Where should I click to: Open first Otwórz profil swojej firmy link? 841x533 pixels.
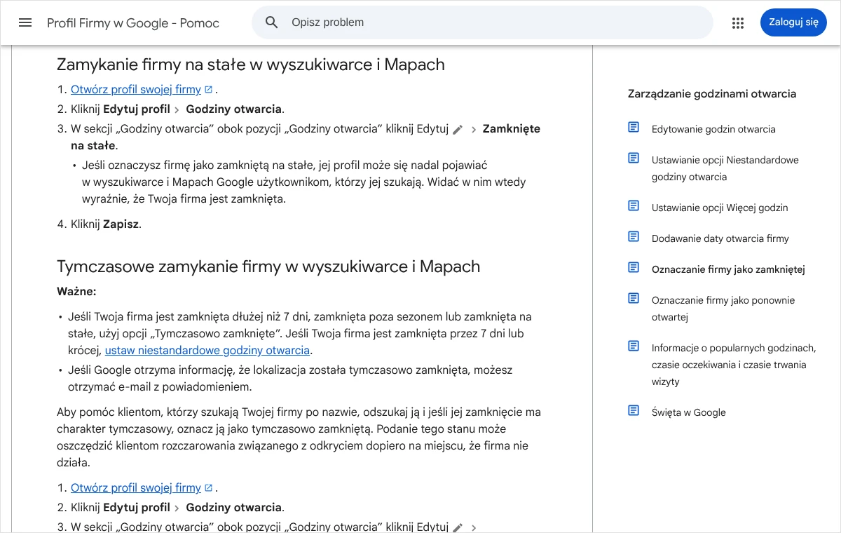pyautogui.click(x=136, y=90)
